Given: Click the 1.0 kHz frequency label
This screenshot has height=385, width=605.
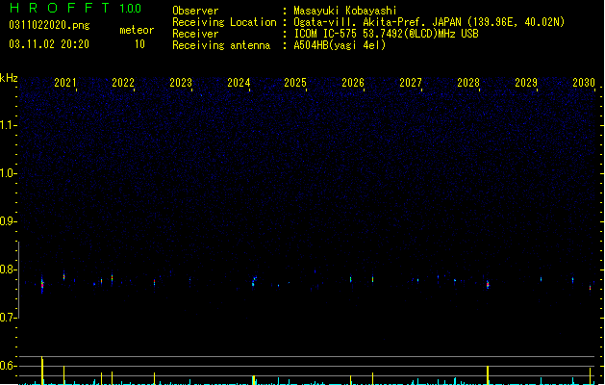Looking at the screenshot, I should pyautogui.click(x=9, y=173).
